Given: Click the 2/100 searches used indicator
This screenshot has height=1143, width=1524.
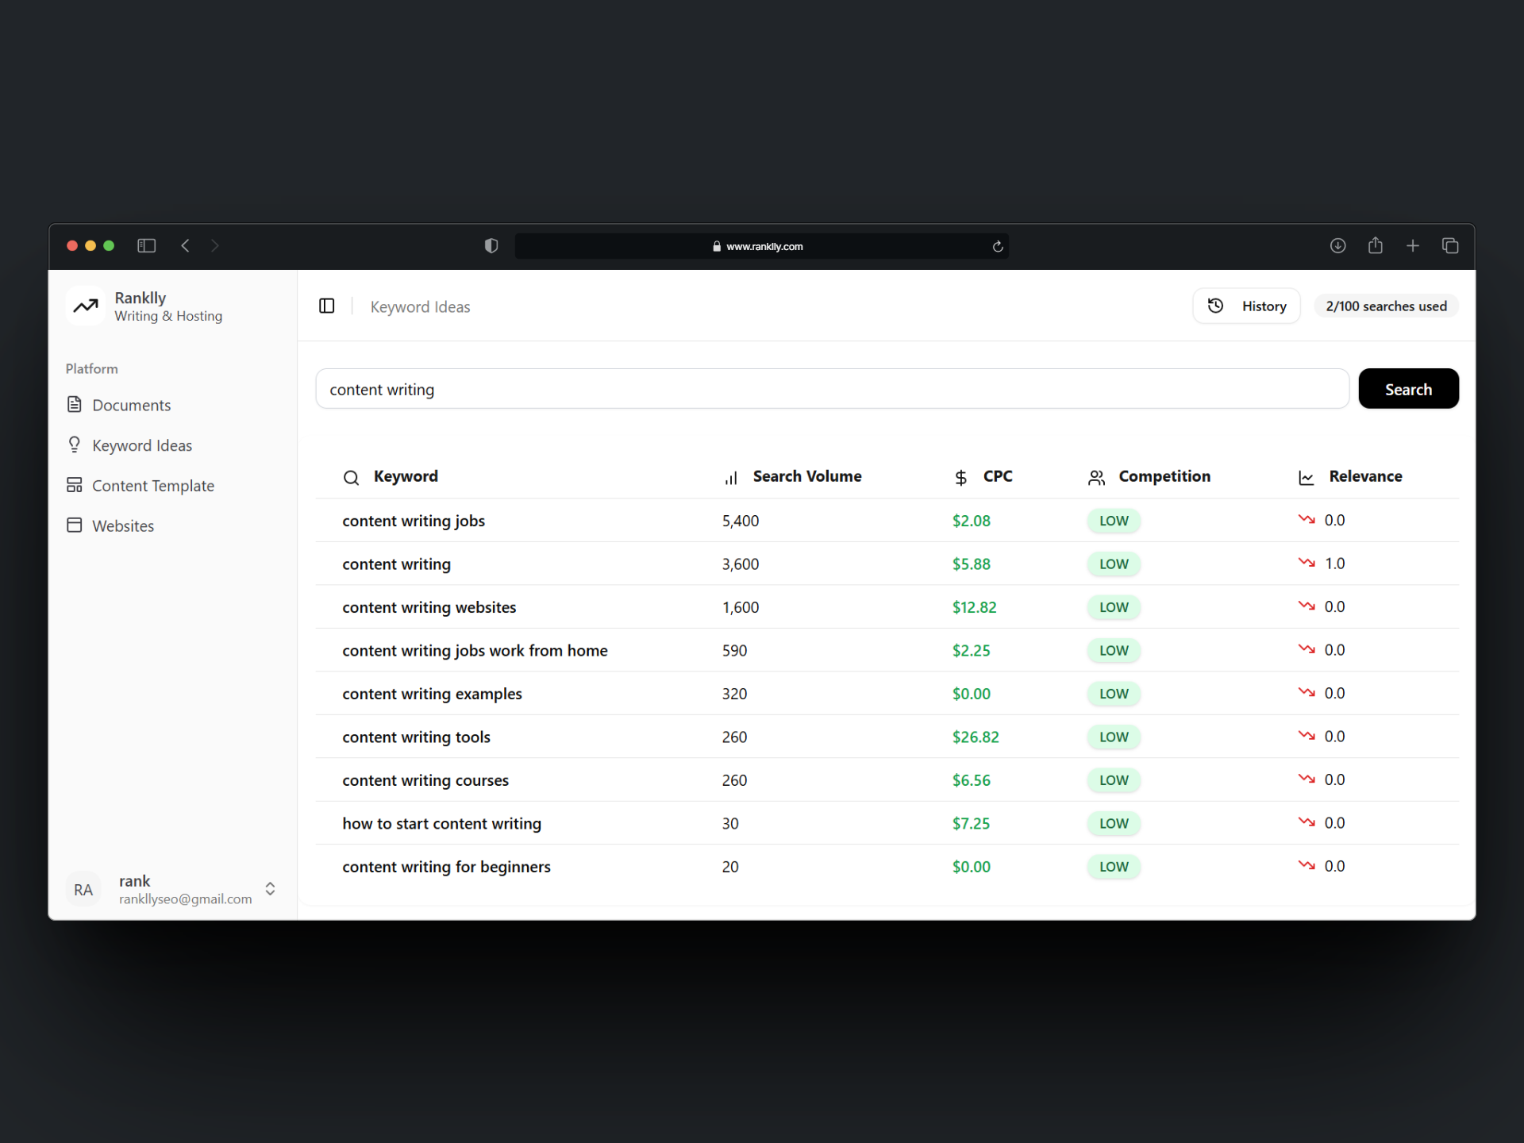Looking at the screenshot, I should pyautogui.click(x=1386, y=306).
